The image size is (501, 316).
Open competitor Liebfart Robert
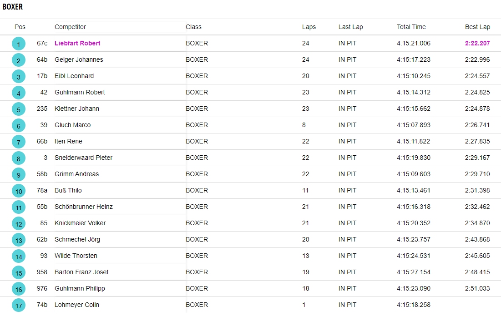pyautogui.click(x=77, y=43)
